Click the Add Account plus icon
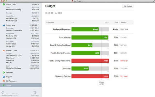This screenshot has height=97, width=155. tap(35, 92)
